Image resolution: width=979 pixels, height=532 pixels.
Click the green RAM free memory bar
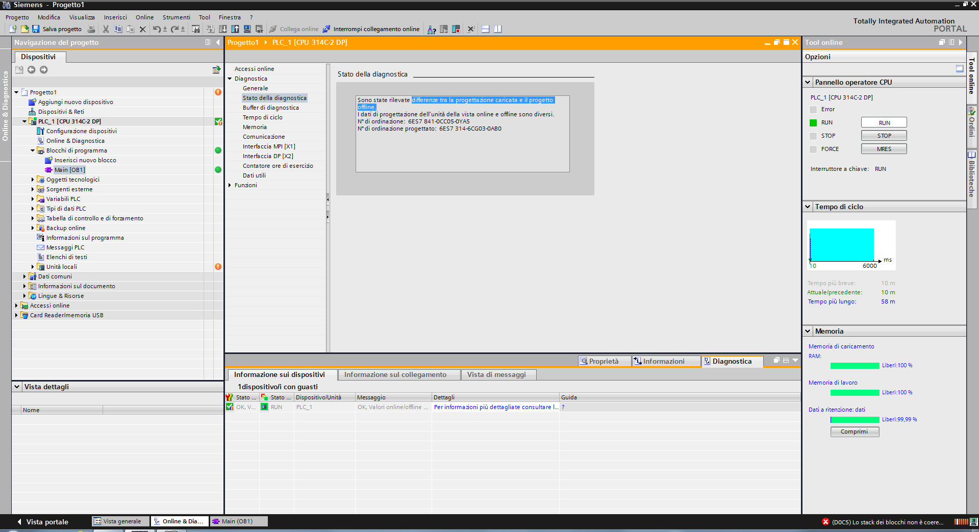click(855, 366)
